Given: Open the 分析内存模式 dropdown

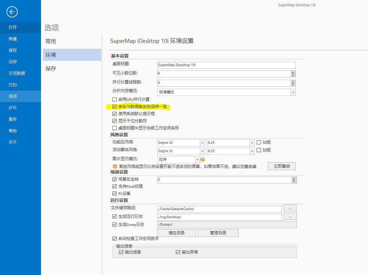Looking at the screenshot, I should click(x=293, y=92).
